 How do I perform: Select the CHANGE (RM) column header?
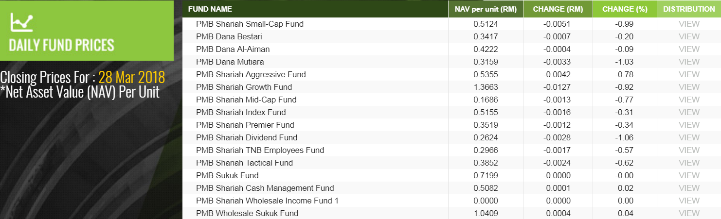[558, 9]
